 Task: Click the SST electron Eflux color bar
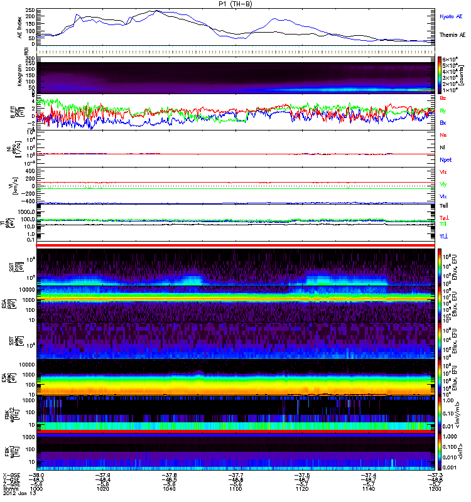[x=440, y=341]
